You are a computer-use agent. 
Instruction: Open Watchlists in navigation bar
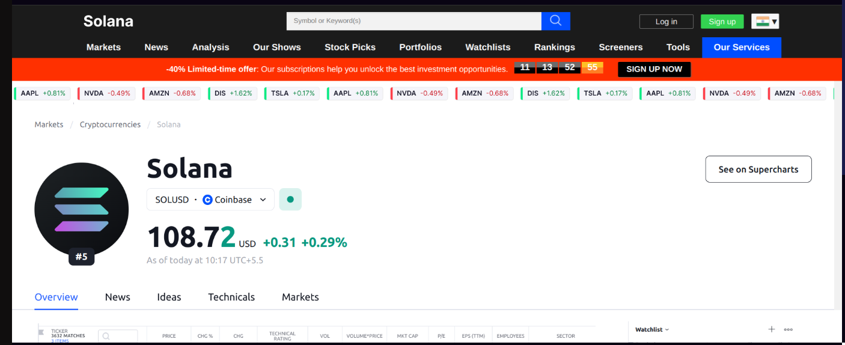click(488, 47)
